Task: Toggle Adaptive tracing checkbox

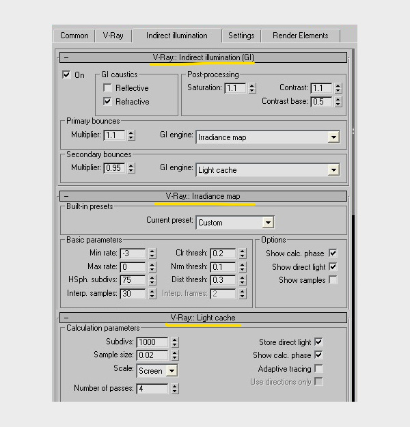Action: pyautogui.click(x=318, y=369)
